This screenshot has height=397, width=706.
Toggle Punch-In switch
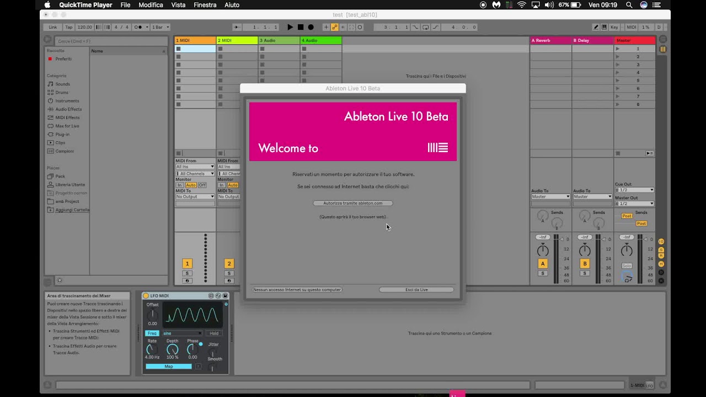415,27
